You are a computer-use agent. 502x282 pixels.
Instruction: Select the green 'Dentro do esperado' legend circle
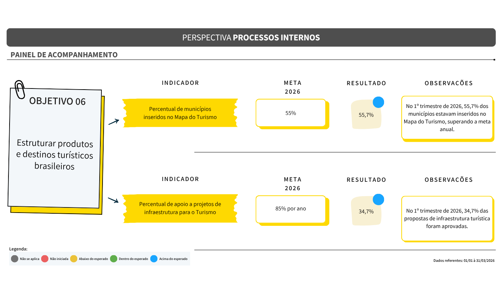(x=114, y=258)
